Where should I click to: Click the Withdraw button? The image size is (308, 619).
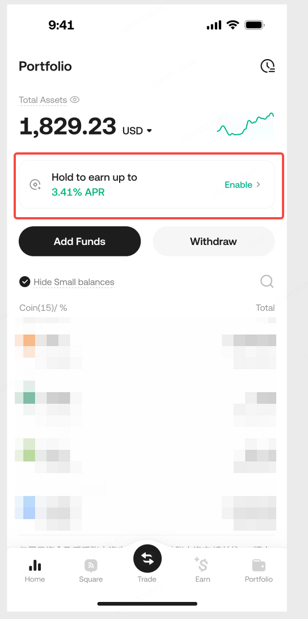tap(213, 241)
